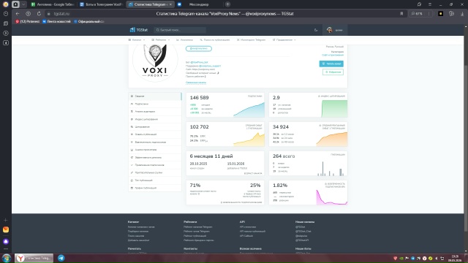Open Индекс цитирования section in sidebar
The height and width of the screenshot is (263, 468).
[x=155, y=119]
